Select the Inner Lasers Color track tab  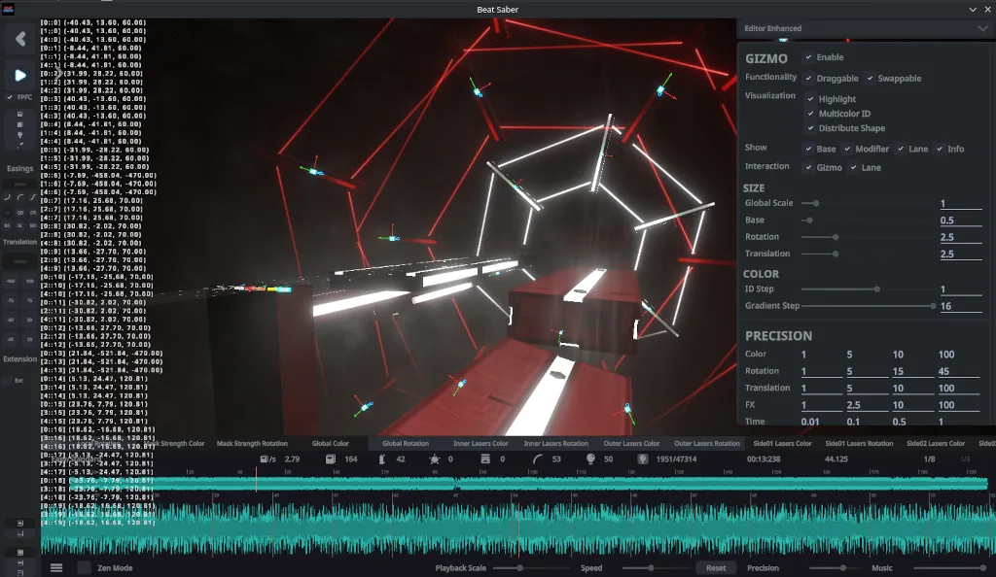480,443
